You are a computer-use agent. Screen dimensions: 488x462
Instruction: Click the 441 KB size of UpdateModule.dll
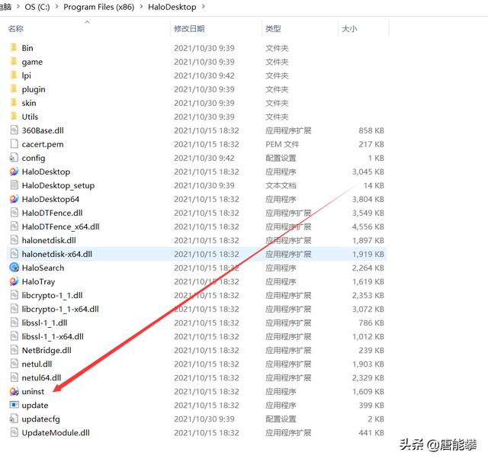click(371, 432)
